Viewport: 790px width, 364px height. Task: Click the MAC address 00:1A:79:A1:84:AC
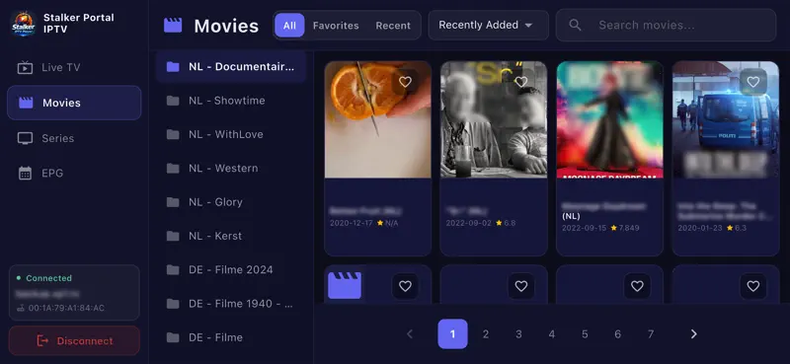[66, 308]
